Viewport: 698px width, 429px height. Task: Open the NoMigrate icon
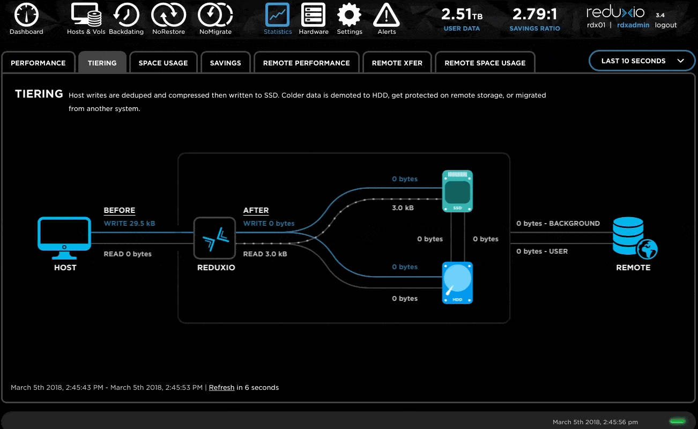(x=216, y=15)
